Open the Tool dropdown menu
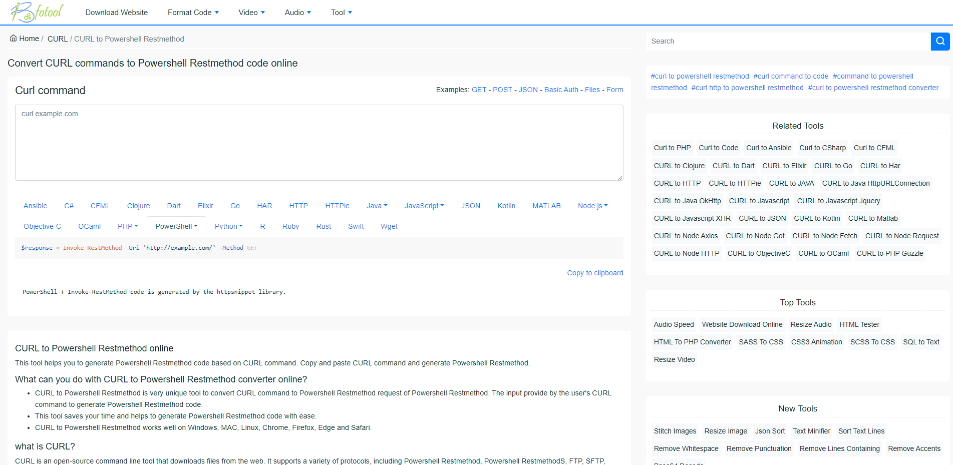This screenshot has width=953, height=465. 341,13
